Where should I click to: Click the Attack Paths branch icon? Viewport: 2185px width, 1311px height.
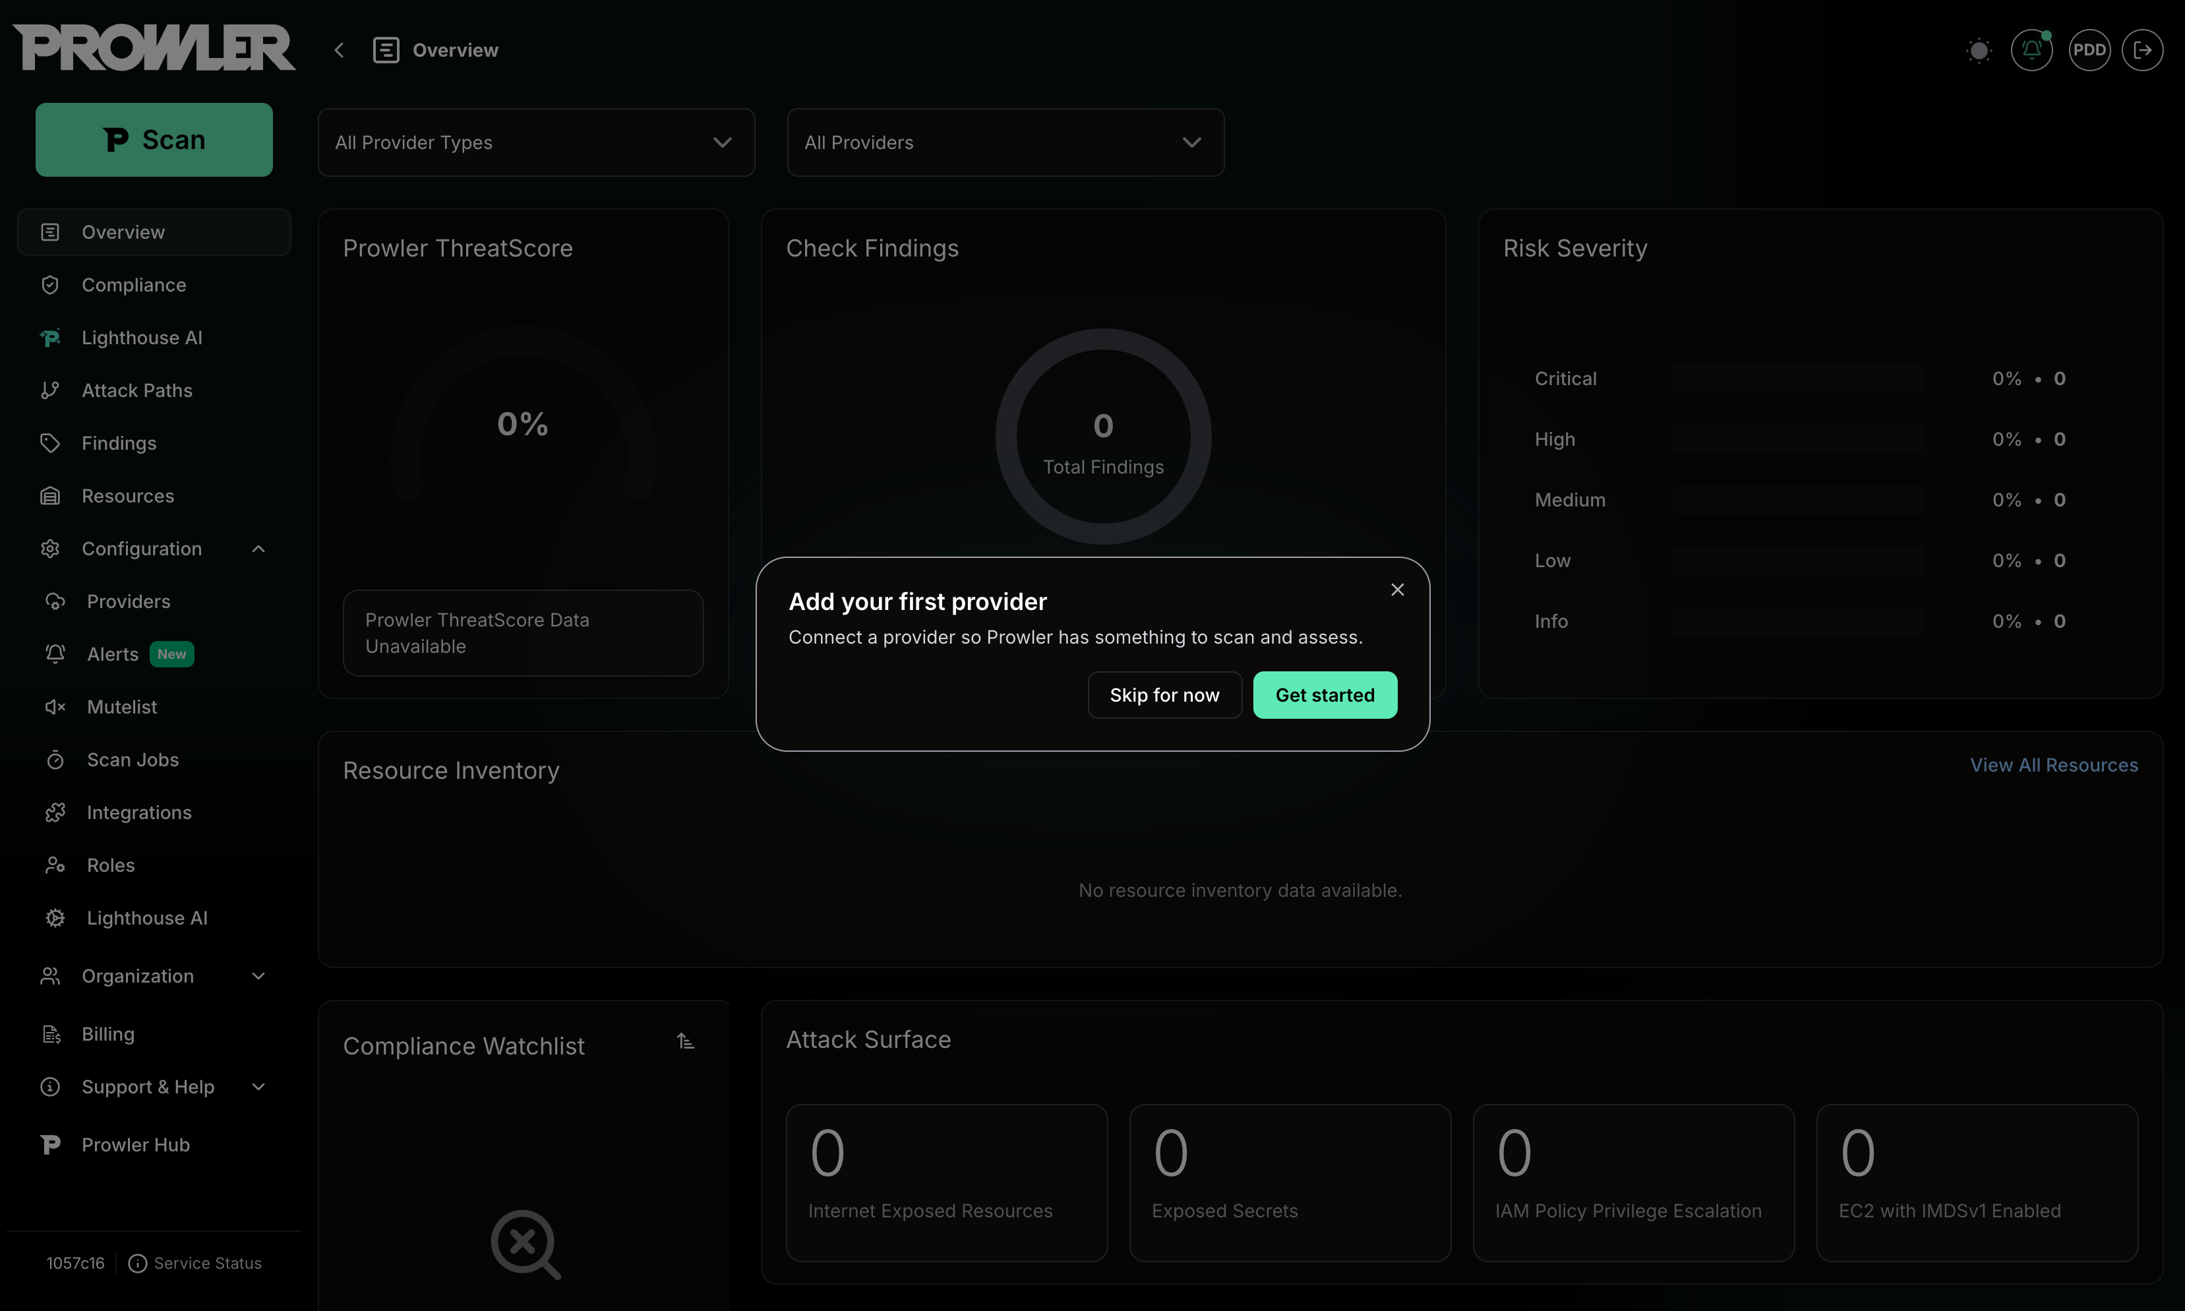(50, 390)
